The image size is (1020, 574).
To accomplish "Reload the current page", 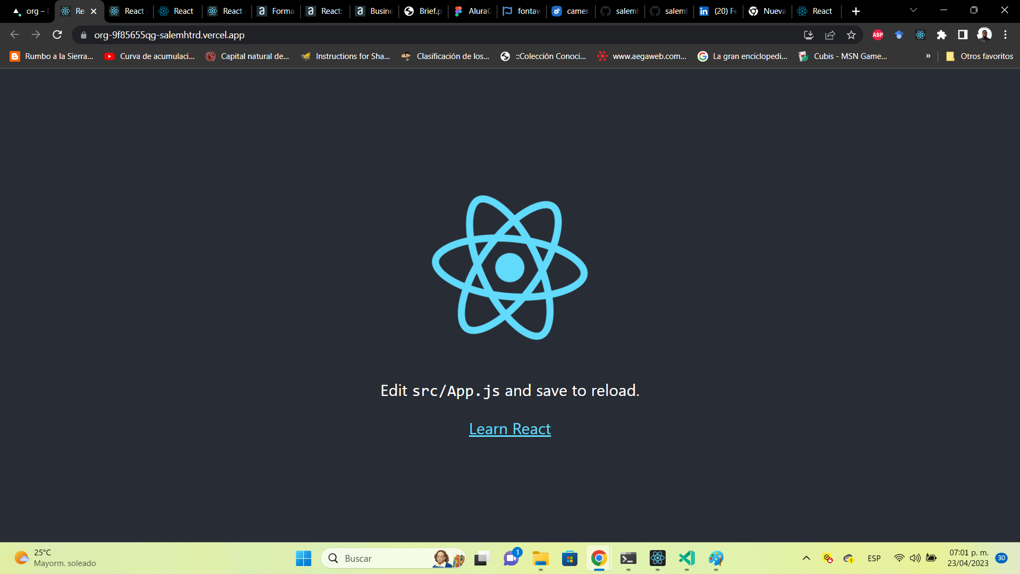I will click(x=57, y=35).
